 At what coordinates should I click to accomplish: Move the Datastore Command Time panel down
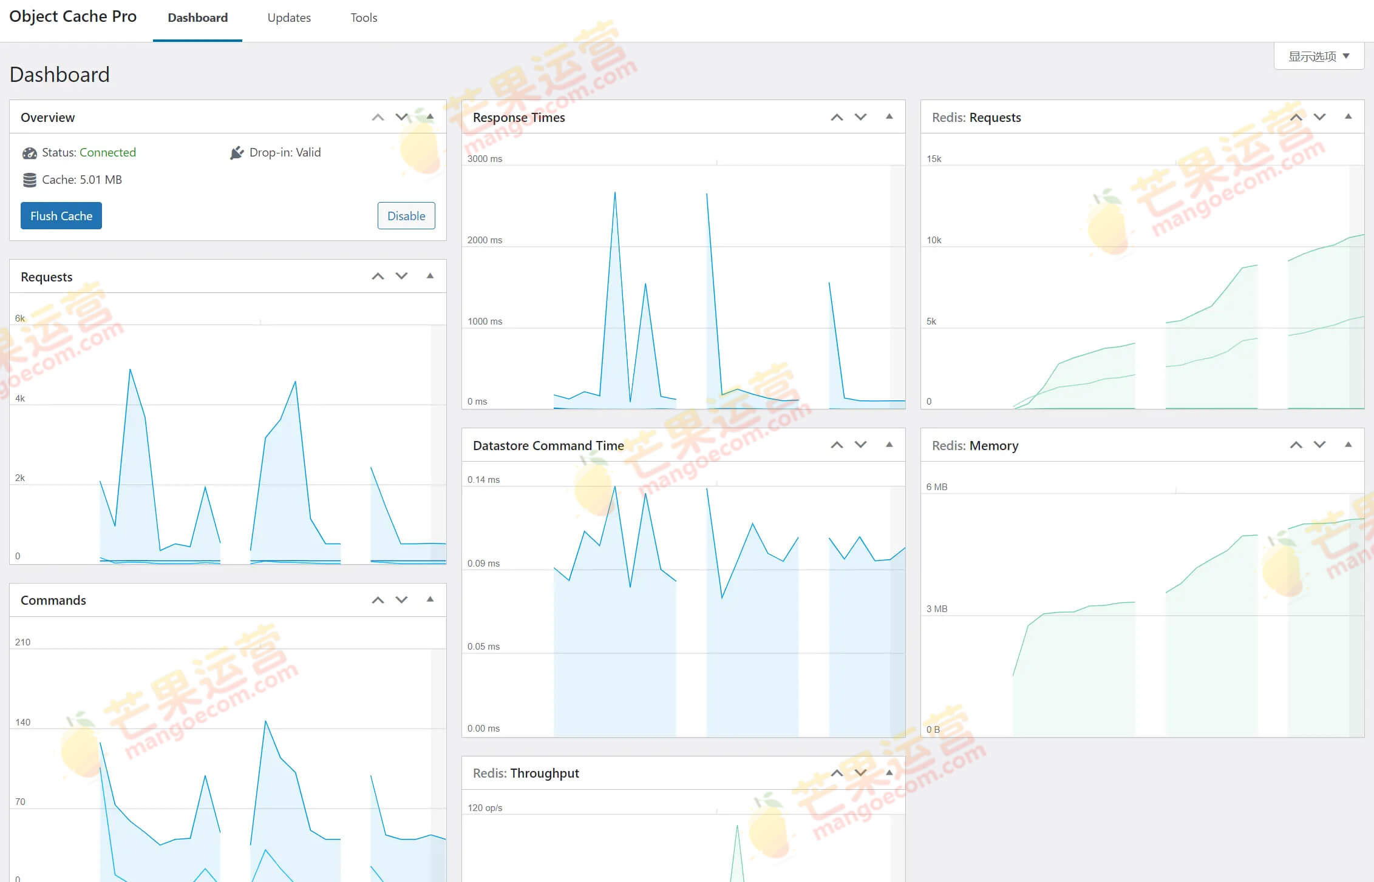[x=860, y=445]
